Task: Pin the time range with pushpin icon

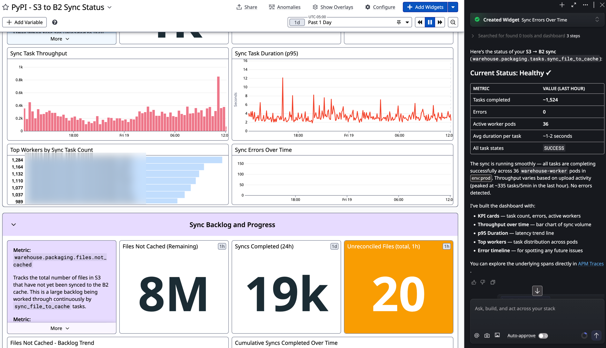Action: tap(399, 22)
